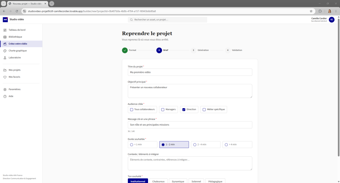Select the 1 - 2 min duration
The width and height of the screenshot is (340, 183).
click(174, 145)
